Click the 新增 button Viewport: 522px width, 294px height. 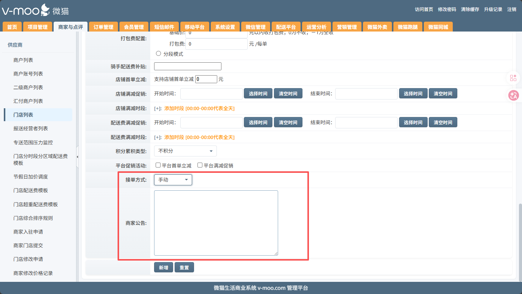click(x=164, y=268)
